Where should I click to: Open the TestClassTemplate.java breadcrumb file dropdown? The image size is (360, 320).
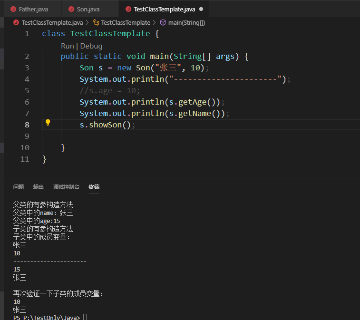tap(52, 22)
